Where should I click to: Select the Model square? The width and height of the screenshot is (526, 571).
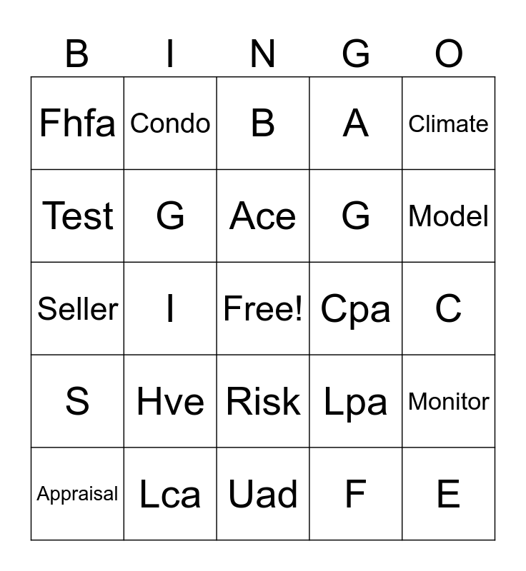(448, 216)
